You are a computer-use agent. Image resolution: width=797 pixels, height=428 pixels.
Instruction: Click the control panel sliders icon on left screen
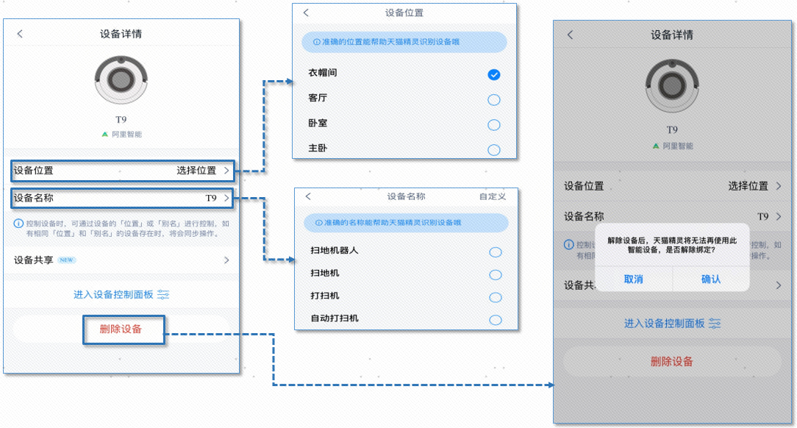tap(163, 295)
